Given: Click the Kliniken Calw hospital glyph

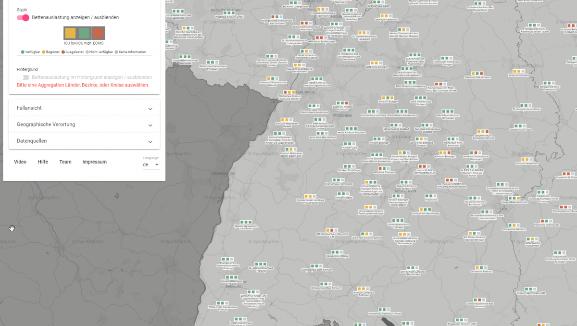Looking at the screenshot, I should pos(350,144).
